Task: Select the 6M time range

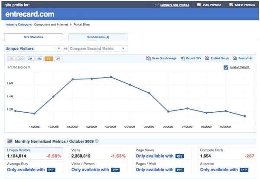Action: [39, 59]
